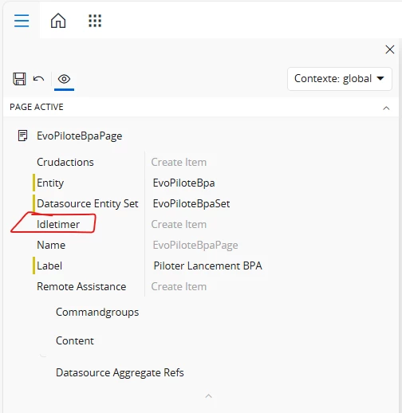Close the configuration panel
Image resolution: width=402 pixels, height=413 pixels.
pos(390,49)
